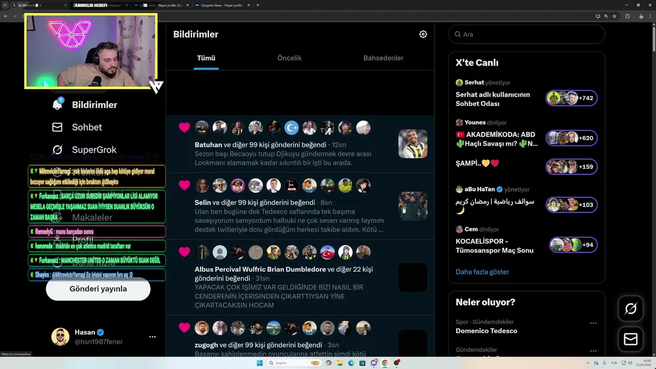Open thumbnail on Batuhan notification
This screenshot has width=656, height=369.
(x=413, y=143)
